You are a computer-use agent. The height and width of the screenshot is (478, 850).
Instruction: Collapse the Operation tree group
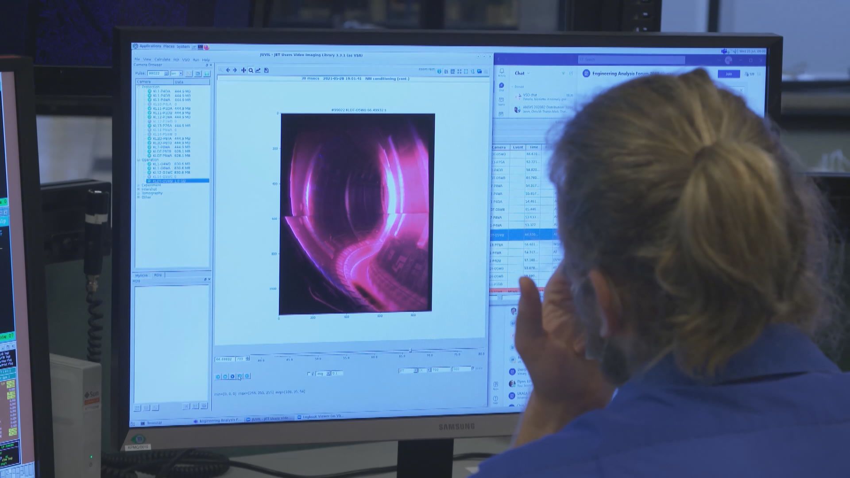[x=139, y=160]
